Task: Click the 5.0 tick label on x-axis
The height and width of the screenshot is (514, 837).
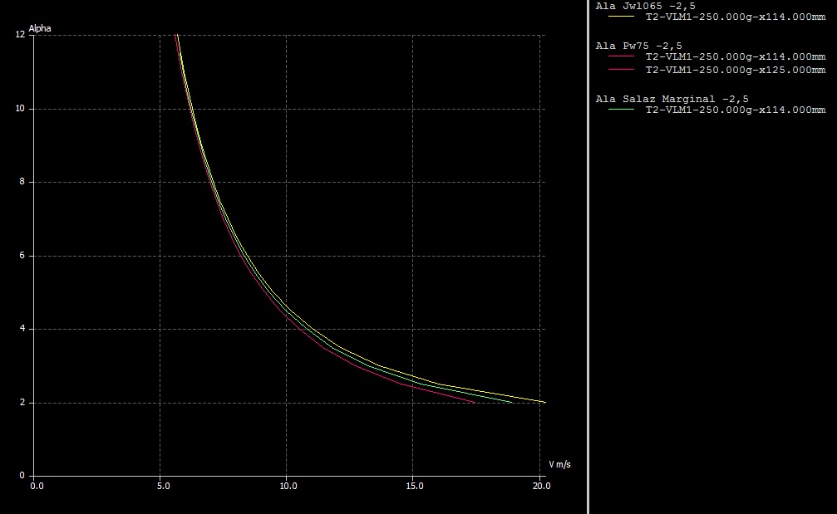Action: tap(160, 486)
